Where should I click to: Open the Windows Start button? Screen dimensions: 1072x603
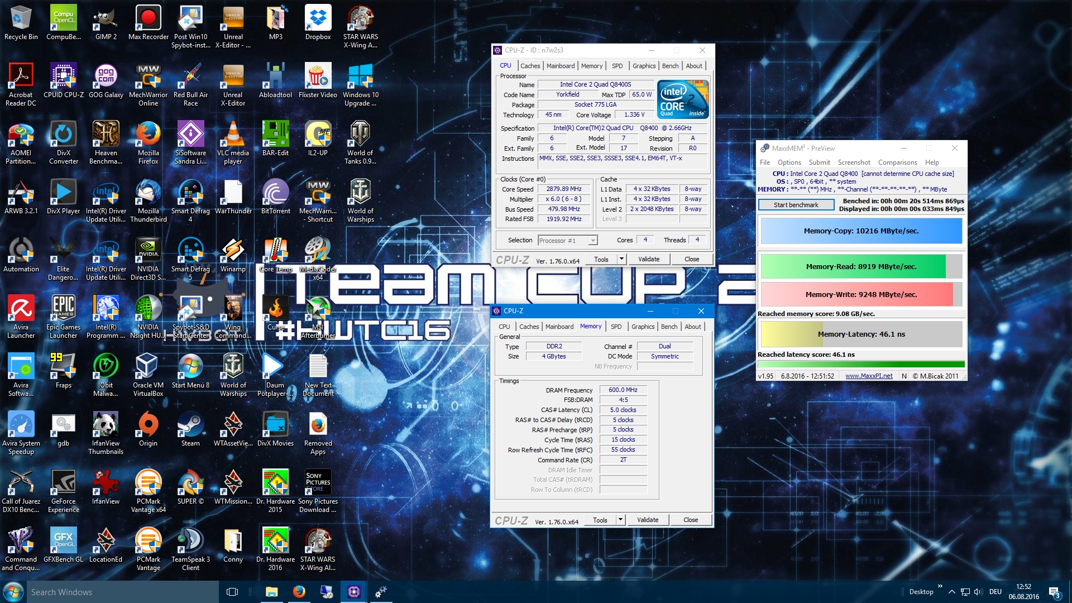click(x=13, y=592)
